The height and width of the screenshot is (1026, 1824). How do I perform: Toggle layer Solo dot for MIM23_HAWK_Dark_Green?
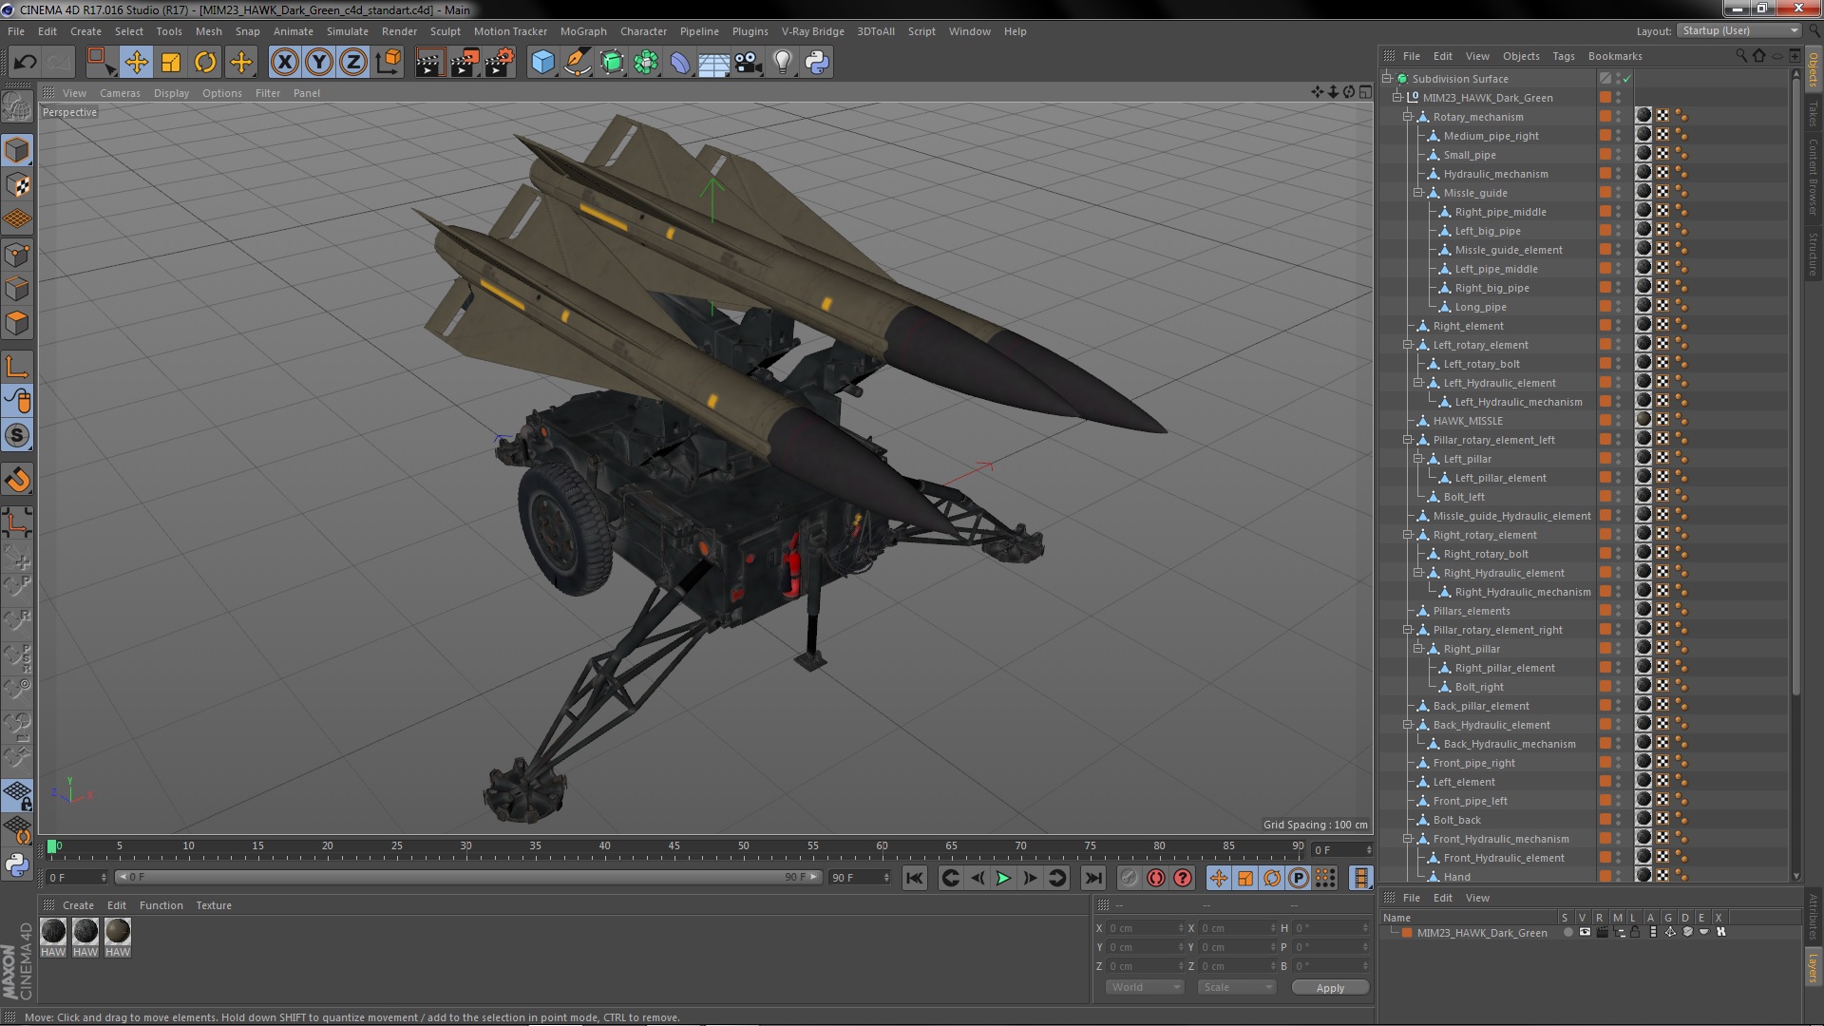pyautogui.click(x=1567, y=932)
